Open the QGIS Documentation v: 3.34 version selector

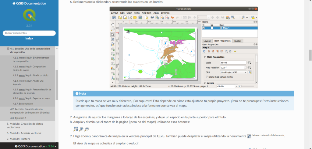35,146
